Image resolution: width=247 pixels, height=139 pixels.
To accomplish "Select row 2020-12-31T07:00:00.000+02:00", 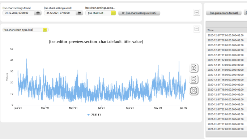I will (226, 35).
